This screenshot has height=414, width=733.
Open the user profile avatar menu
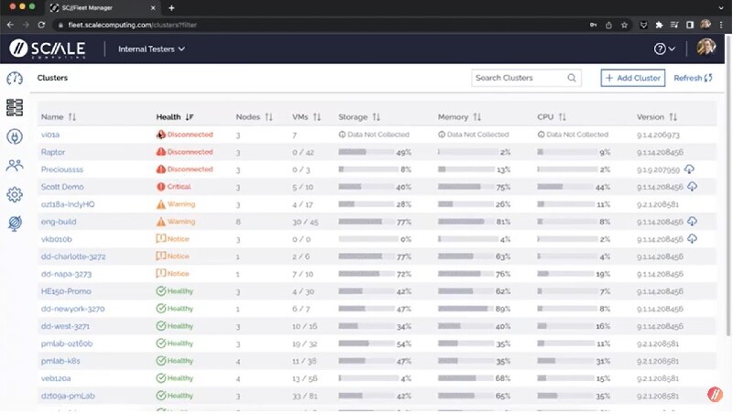(706, 49)
